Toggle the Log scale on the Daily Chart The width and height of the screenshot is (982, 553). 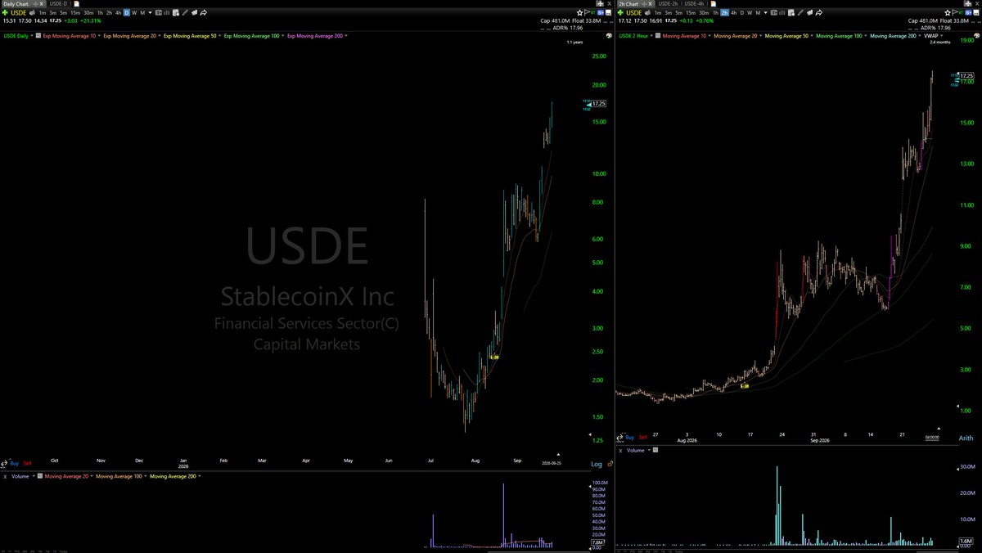[x=597, y=464]
